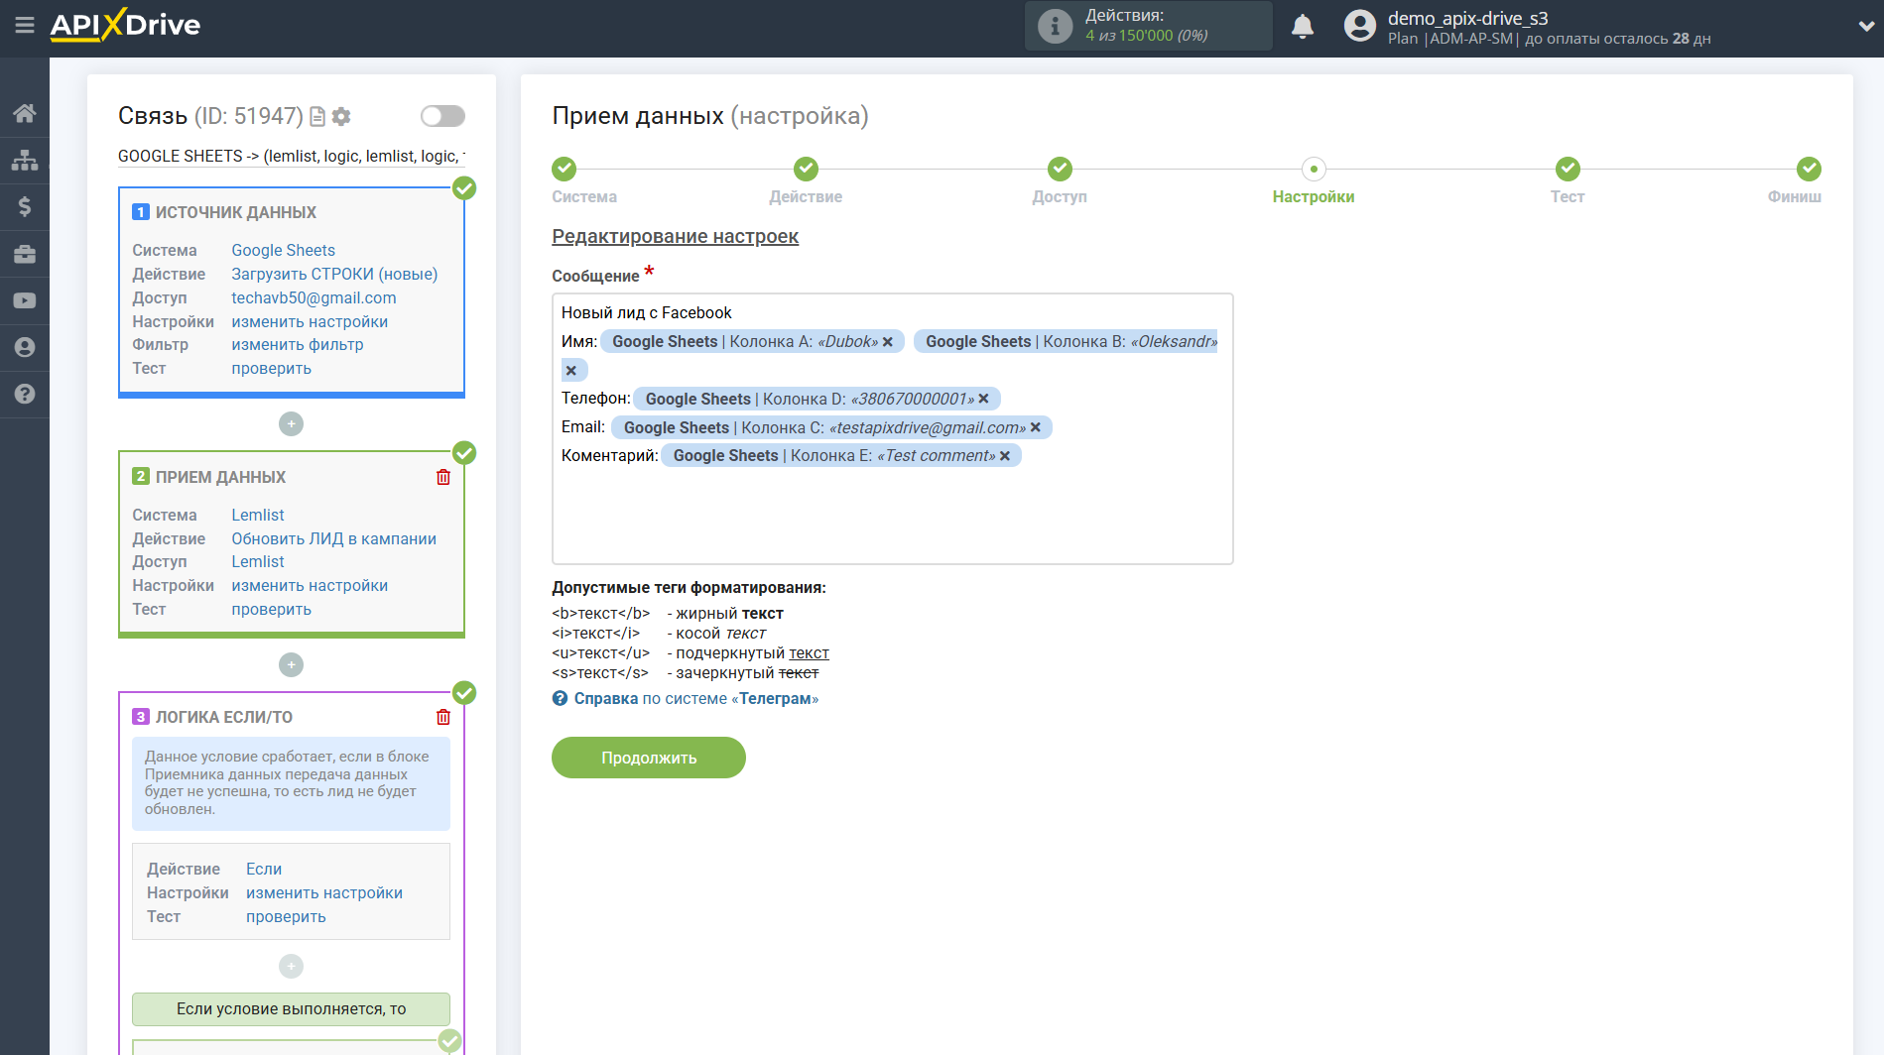Viewport: 1884px width, 1055px height.
Task: Remove the Колонка D phone tag
Action: click(984, 399)
